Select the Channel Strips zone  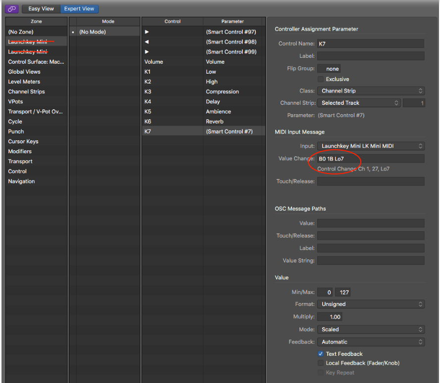(37, 91)
